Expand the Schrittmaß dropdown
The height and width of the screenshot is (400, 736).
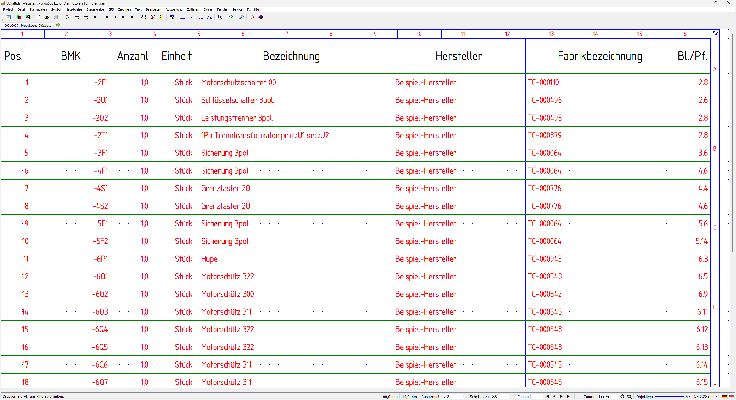click(x=507, y=397)
